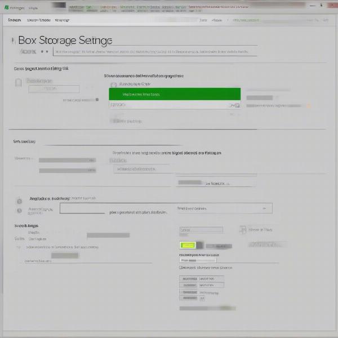Screen dimensions: 338x338
Task: Click the lower grey progress bar in the middle section
Action: click(67, 171)
